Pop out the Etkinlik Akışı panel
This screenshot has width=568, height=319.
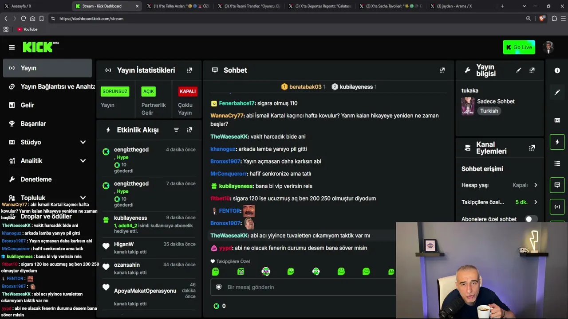[x=189, y=130]
